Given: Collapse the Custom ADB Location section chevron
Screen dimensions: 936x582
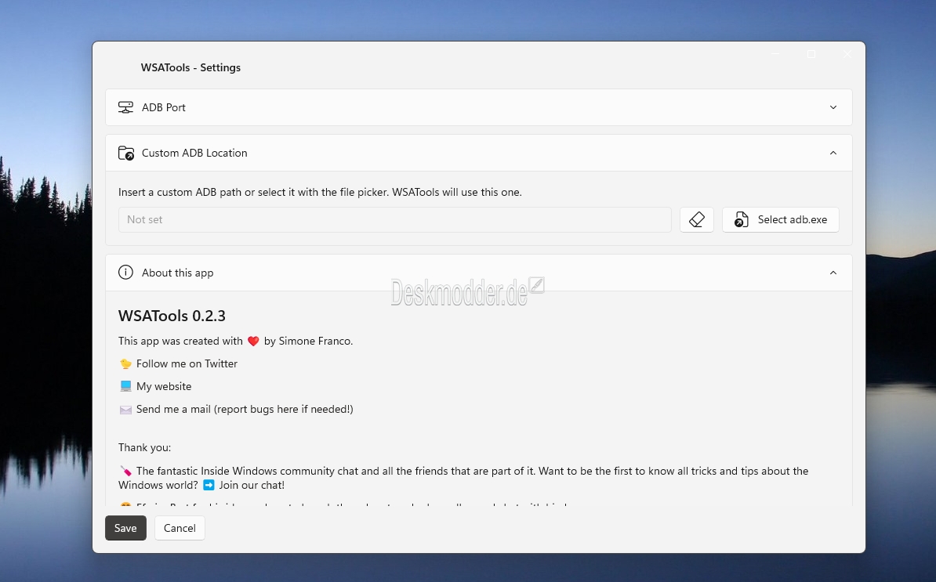Looking at the screenshot, I should coord(833,154).
